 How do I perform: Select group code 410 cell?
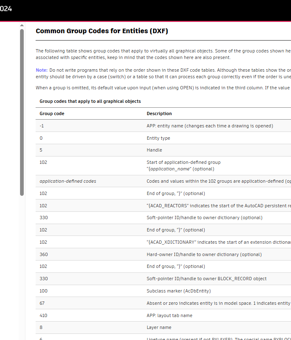pos(43,316)
